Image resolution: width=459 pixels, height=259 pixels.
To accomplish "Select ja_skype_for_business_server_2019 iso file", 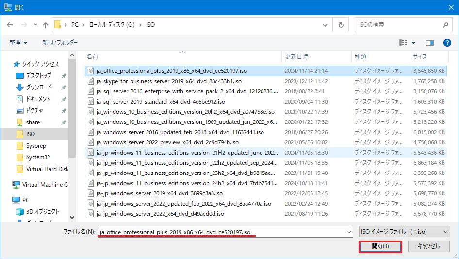I will coord(266,81).
